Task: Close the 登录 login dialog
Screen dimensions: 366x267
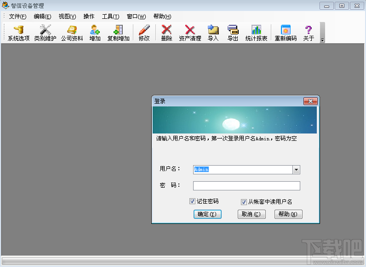Action: pos(310,101)
